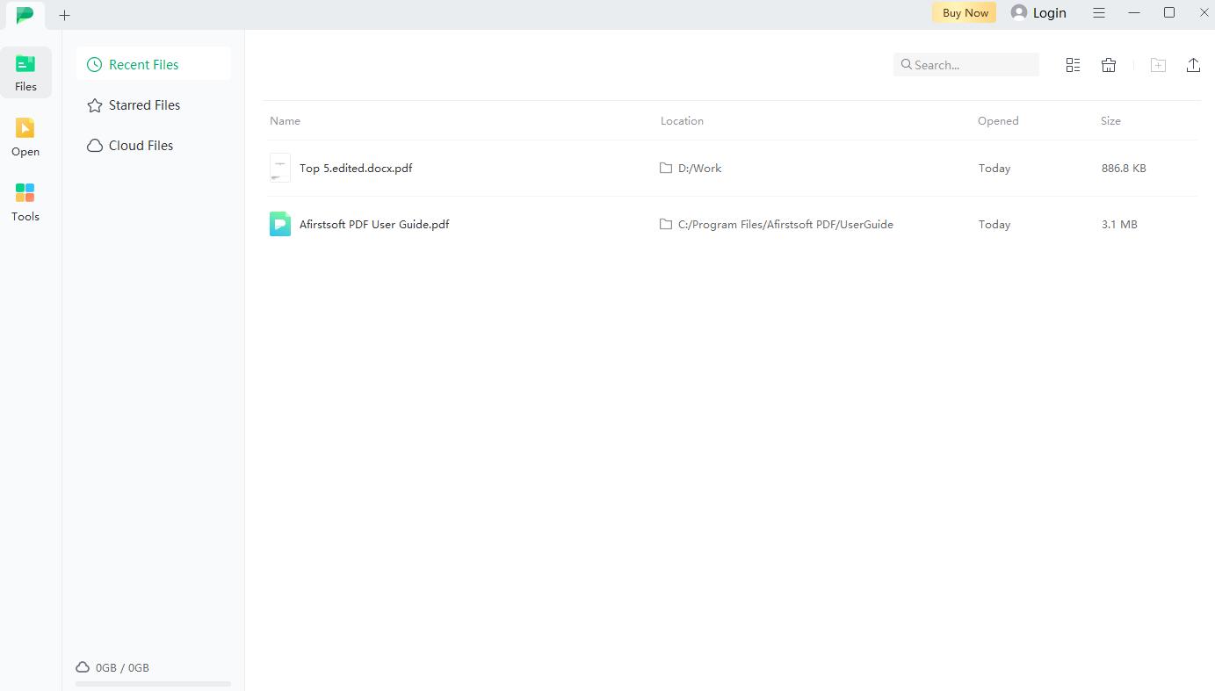
Task: Click the Buy Now button
Action: (x=965, y=12)
